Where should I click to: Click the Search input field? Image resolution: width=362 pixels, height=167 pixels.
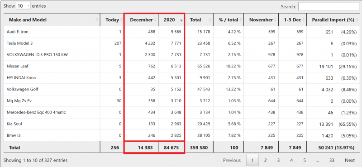[329, 6]
